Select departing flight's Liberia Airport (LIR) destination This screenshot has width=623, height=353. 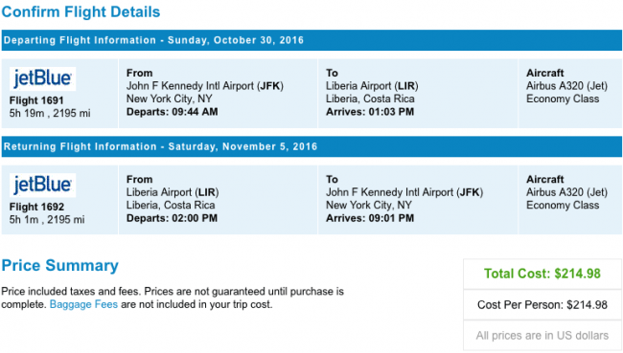pyautogui.click(x=372, y=86)
